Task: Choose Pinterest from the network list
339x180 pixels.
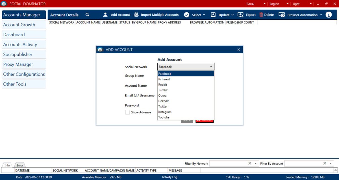Action: point(186,79)
